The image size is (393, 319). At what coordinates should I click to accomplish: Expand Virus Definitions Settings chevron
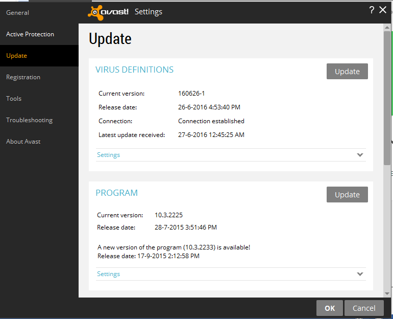(360, 155)
